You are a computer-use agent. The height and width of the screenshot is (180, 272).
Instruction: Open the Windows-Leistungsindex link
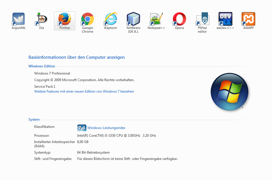(x=106, y=128)
